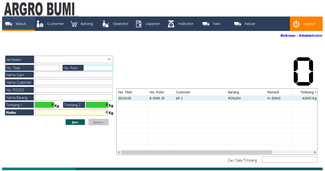Select ticket row 0024338 in table

pos(217,98)
